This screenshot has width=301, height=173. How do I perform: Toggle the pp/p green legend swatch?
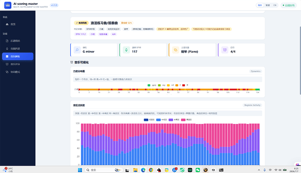[149, 85]
